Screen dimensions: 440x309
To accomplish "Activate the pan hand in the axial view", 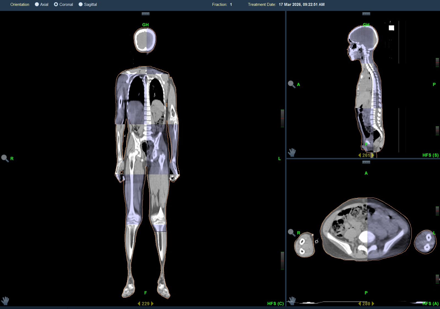I will 292,300.
